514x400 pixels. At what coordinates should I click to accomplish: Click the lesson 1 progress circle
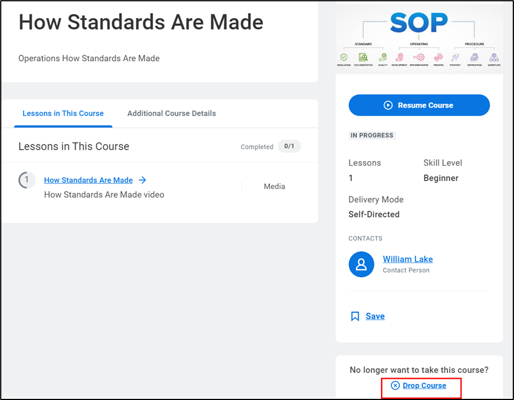[x=26, y=180]
